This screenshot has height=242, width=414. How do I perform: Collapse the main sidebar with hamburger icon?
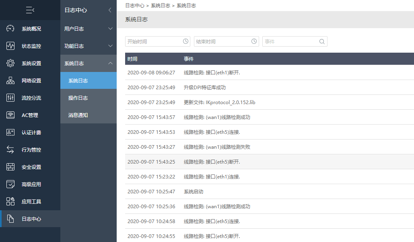30,10
